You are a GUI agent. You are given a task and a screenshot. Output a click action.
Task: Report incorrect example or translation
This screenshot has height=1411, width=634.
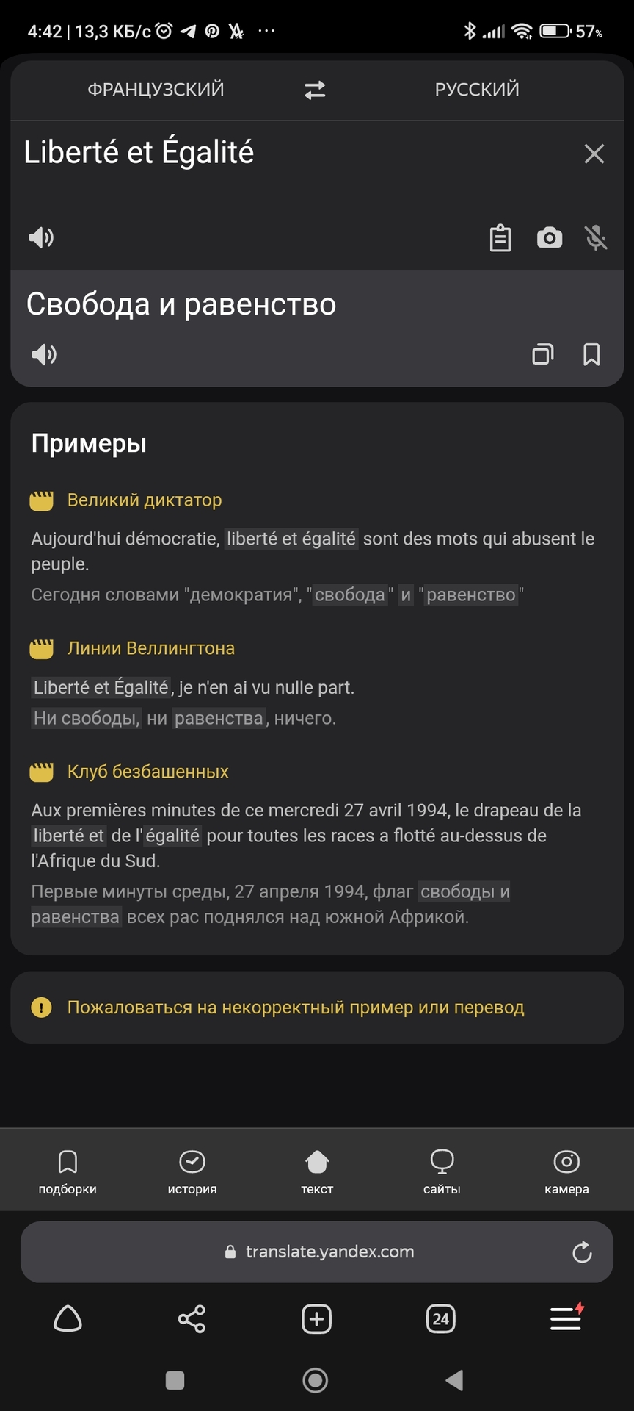(295, 1008)
